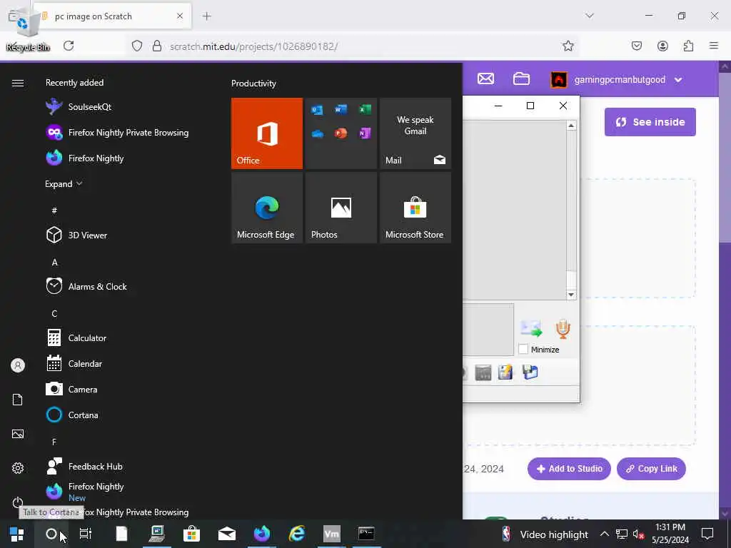Screen dimensions: 731x548
Task: Jump to the A letter group header
Action: click(54, 262)
